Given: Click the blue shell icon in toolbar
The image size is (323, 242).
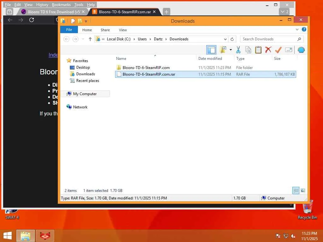Looking at the screenshot, I should click(x=301, y=50).
